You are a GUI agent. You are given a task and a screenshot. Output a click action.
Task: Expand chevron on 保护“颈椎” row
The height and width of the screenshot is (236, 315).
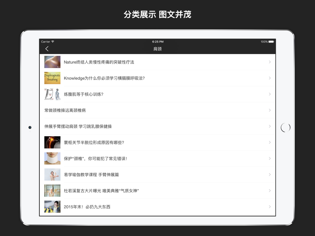270,158
